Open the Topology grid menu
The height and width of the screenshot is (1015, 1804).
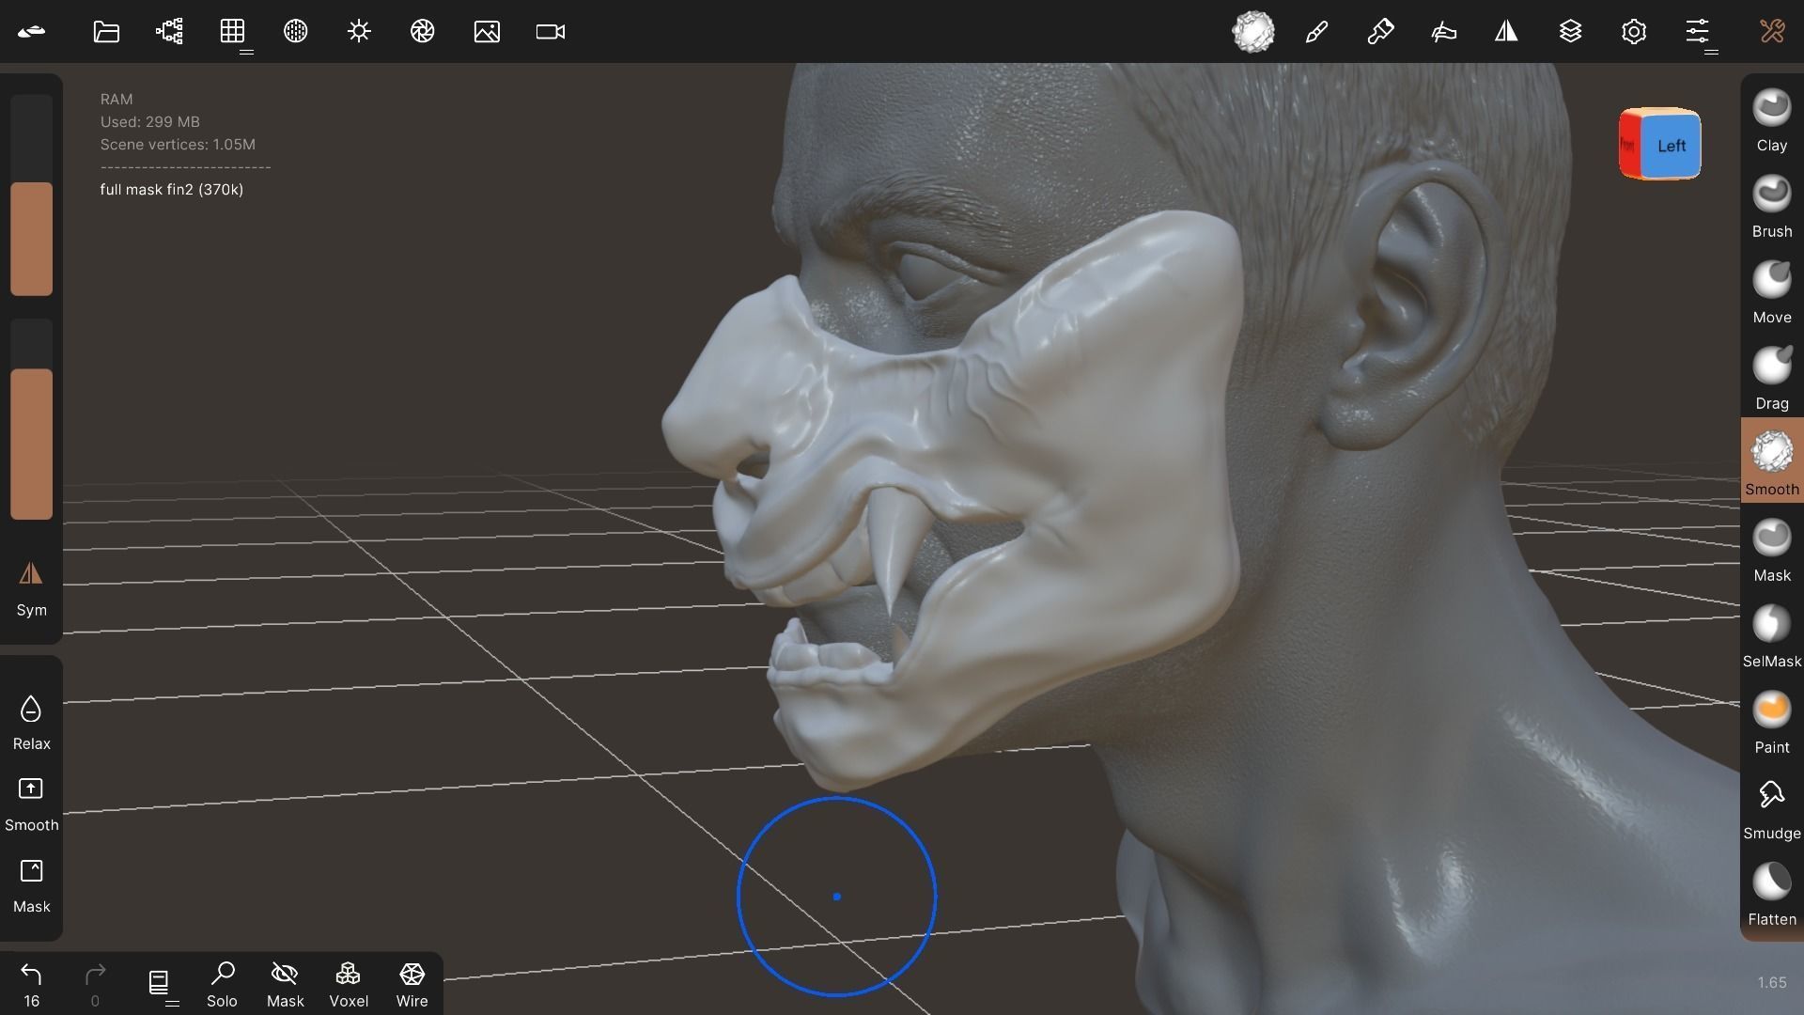(232, 31)
